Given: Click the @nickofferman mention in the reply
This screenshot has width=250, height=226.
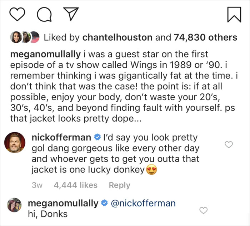Looking at the screenshot, I should [x=144, y=204].
